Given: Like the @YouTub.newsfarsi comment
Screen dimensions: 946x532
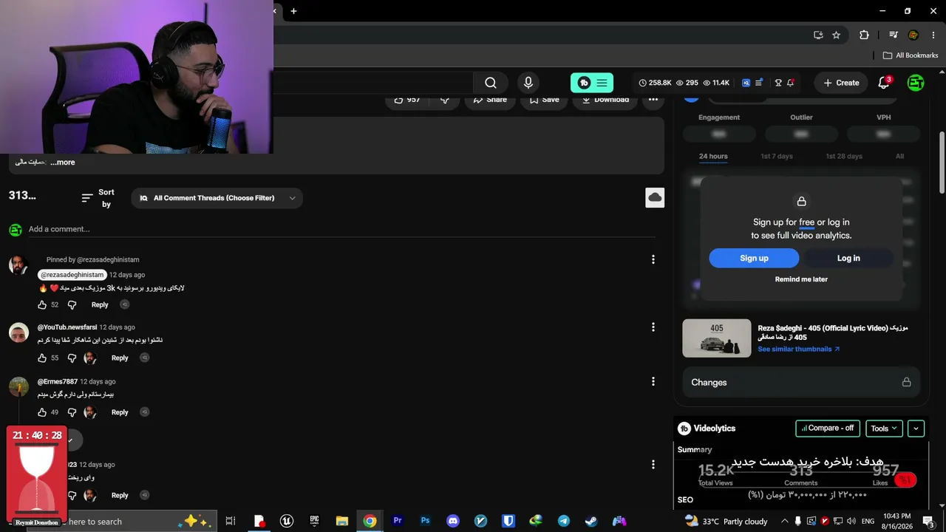Looking at the screenshot, I should click(x=42, y=358).
